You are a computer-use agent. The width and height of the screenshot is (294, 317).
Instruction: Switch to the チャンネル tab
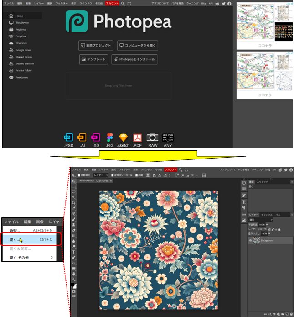(267, 215)
